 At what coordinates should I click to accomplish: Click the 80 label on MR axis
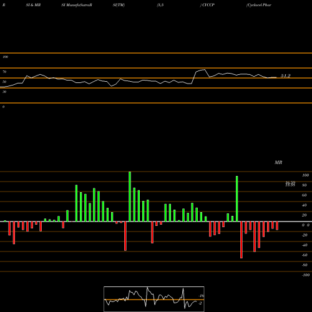305,185
